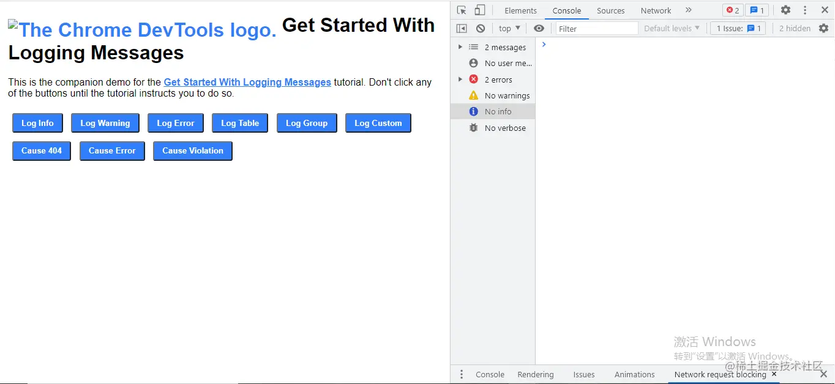Click the red errors count badge
Image resolution: width=835 pixels, height=384 pixels.
pyautogui.click(x=733, y=10)
